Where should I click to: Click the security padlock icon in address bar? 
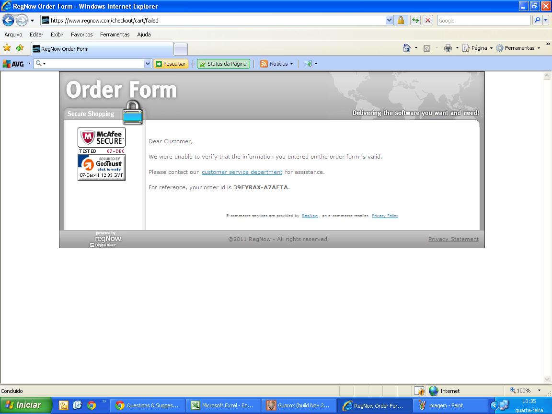[x=401, y=20]
